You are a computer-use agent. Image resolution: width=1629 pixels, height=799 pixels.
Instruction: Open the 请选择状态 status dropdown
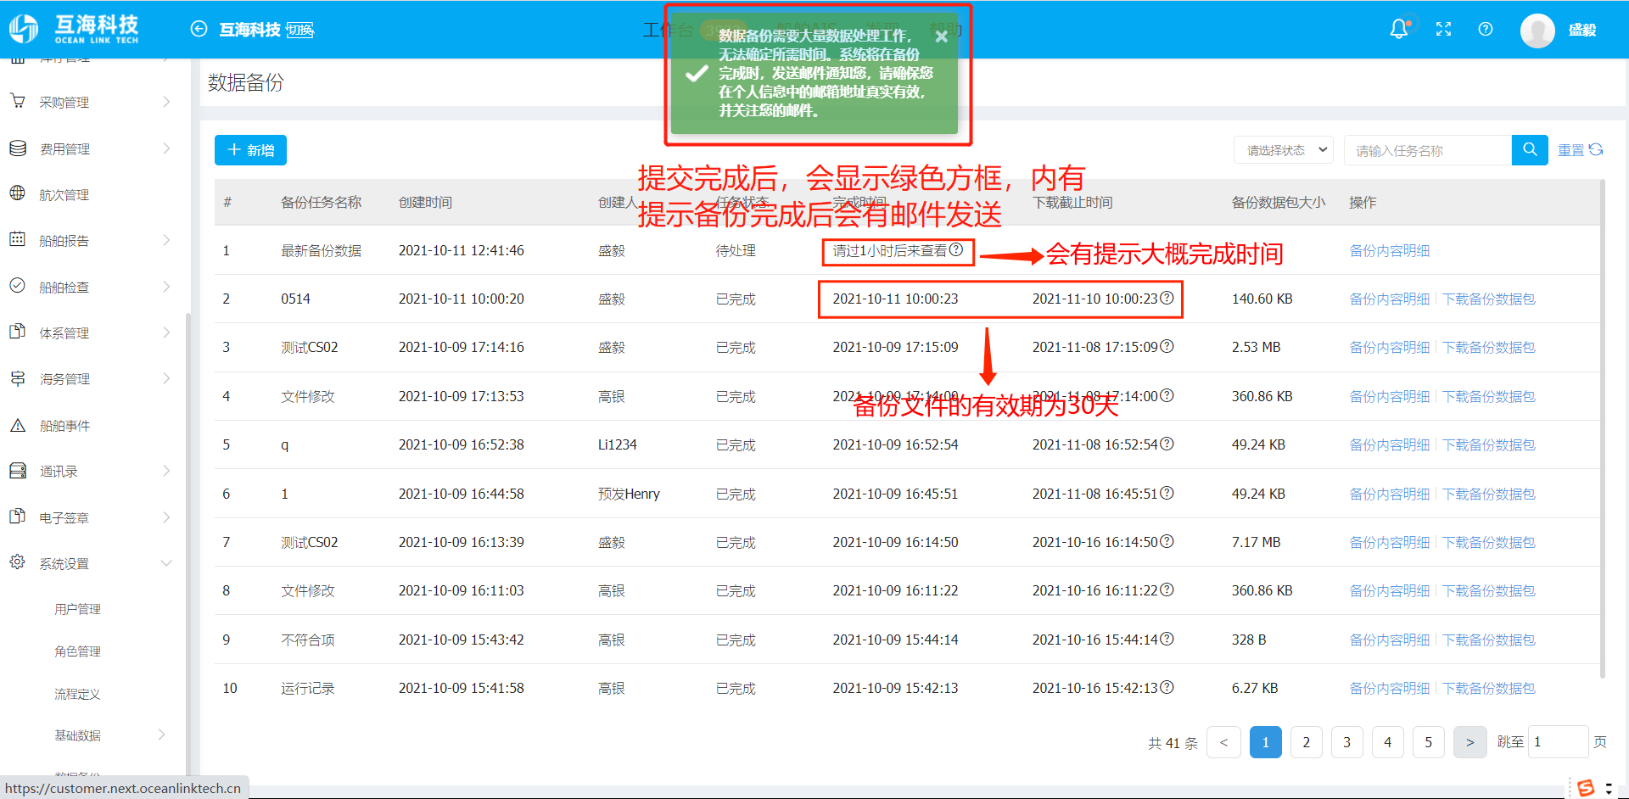coord(1284,150)
